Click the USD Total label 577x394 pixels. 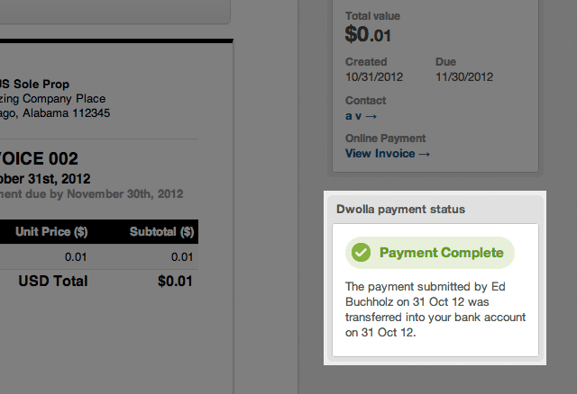click(53, 281)
